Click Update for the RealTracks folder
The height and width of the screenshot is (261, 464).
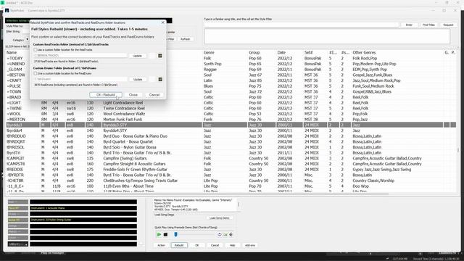[x=138, y=56]
